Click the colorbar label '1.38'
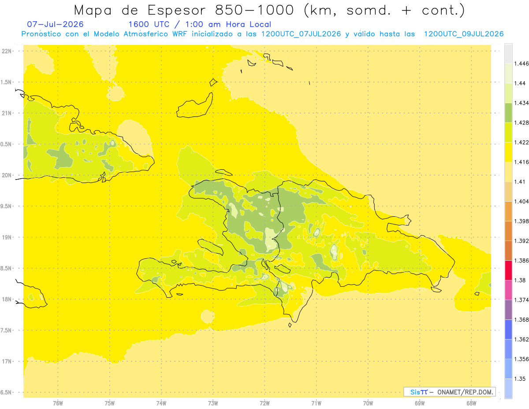Viewport: 529px width, 409px height. click(520, 280)
